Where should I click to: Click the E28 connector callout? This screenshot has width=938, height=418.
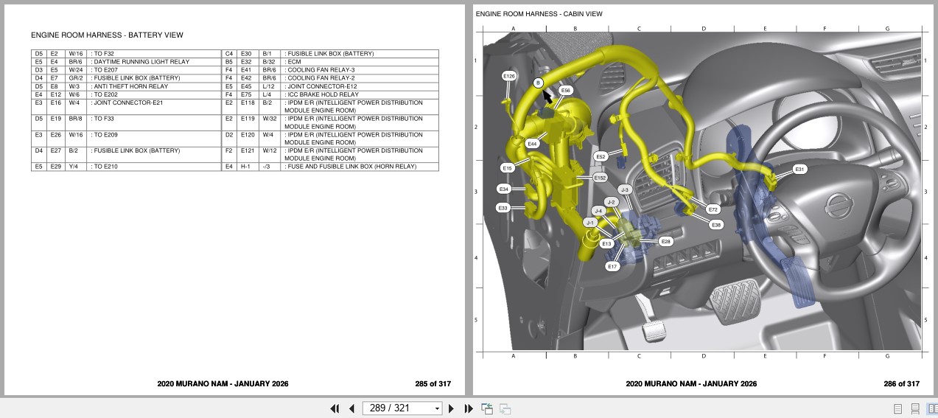pos(665,241)
